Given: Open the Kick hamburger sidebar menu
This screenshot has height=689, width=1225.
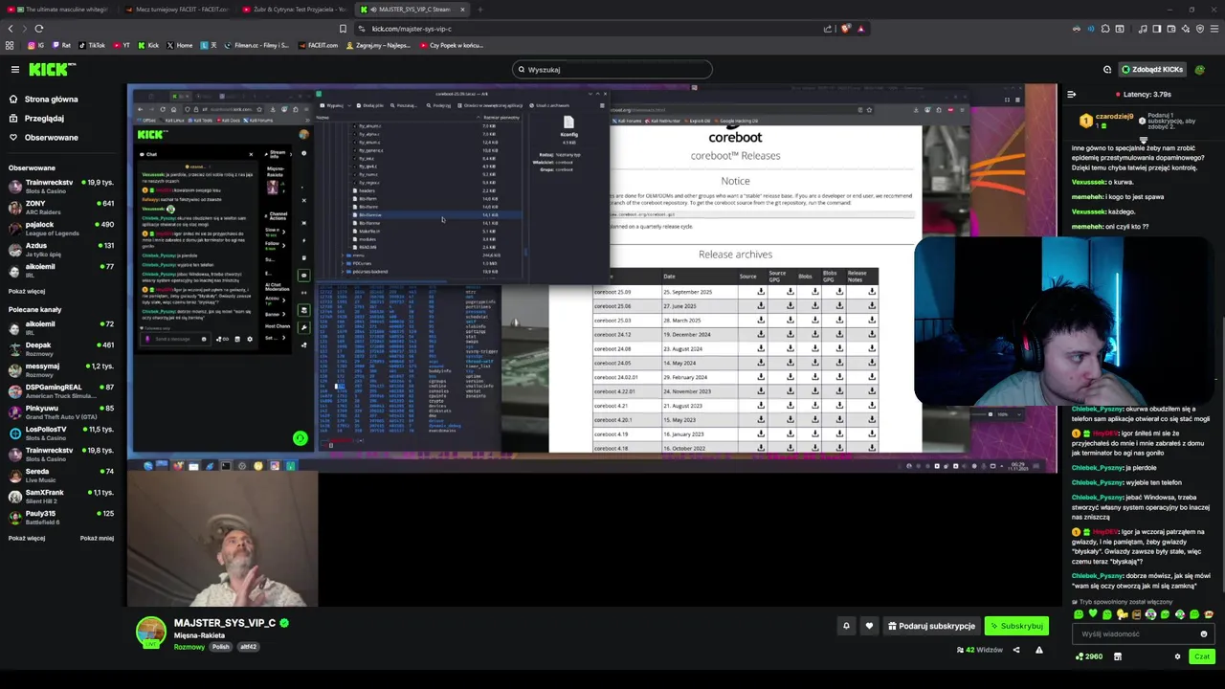Looking at the screenshot, I should 14,69.
